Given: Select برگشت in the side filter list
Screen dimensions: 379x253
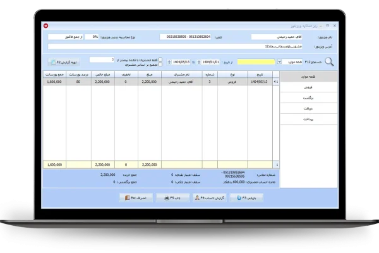Looking at the screenshot, I should coord(308,98).
